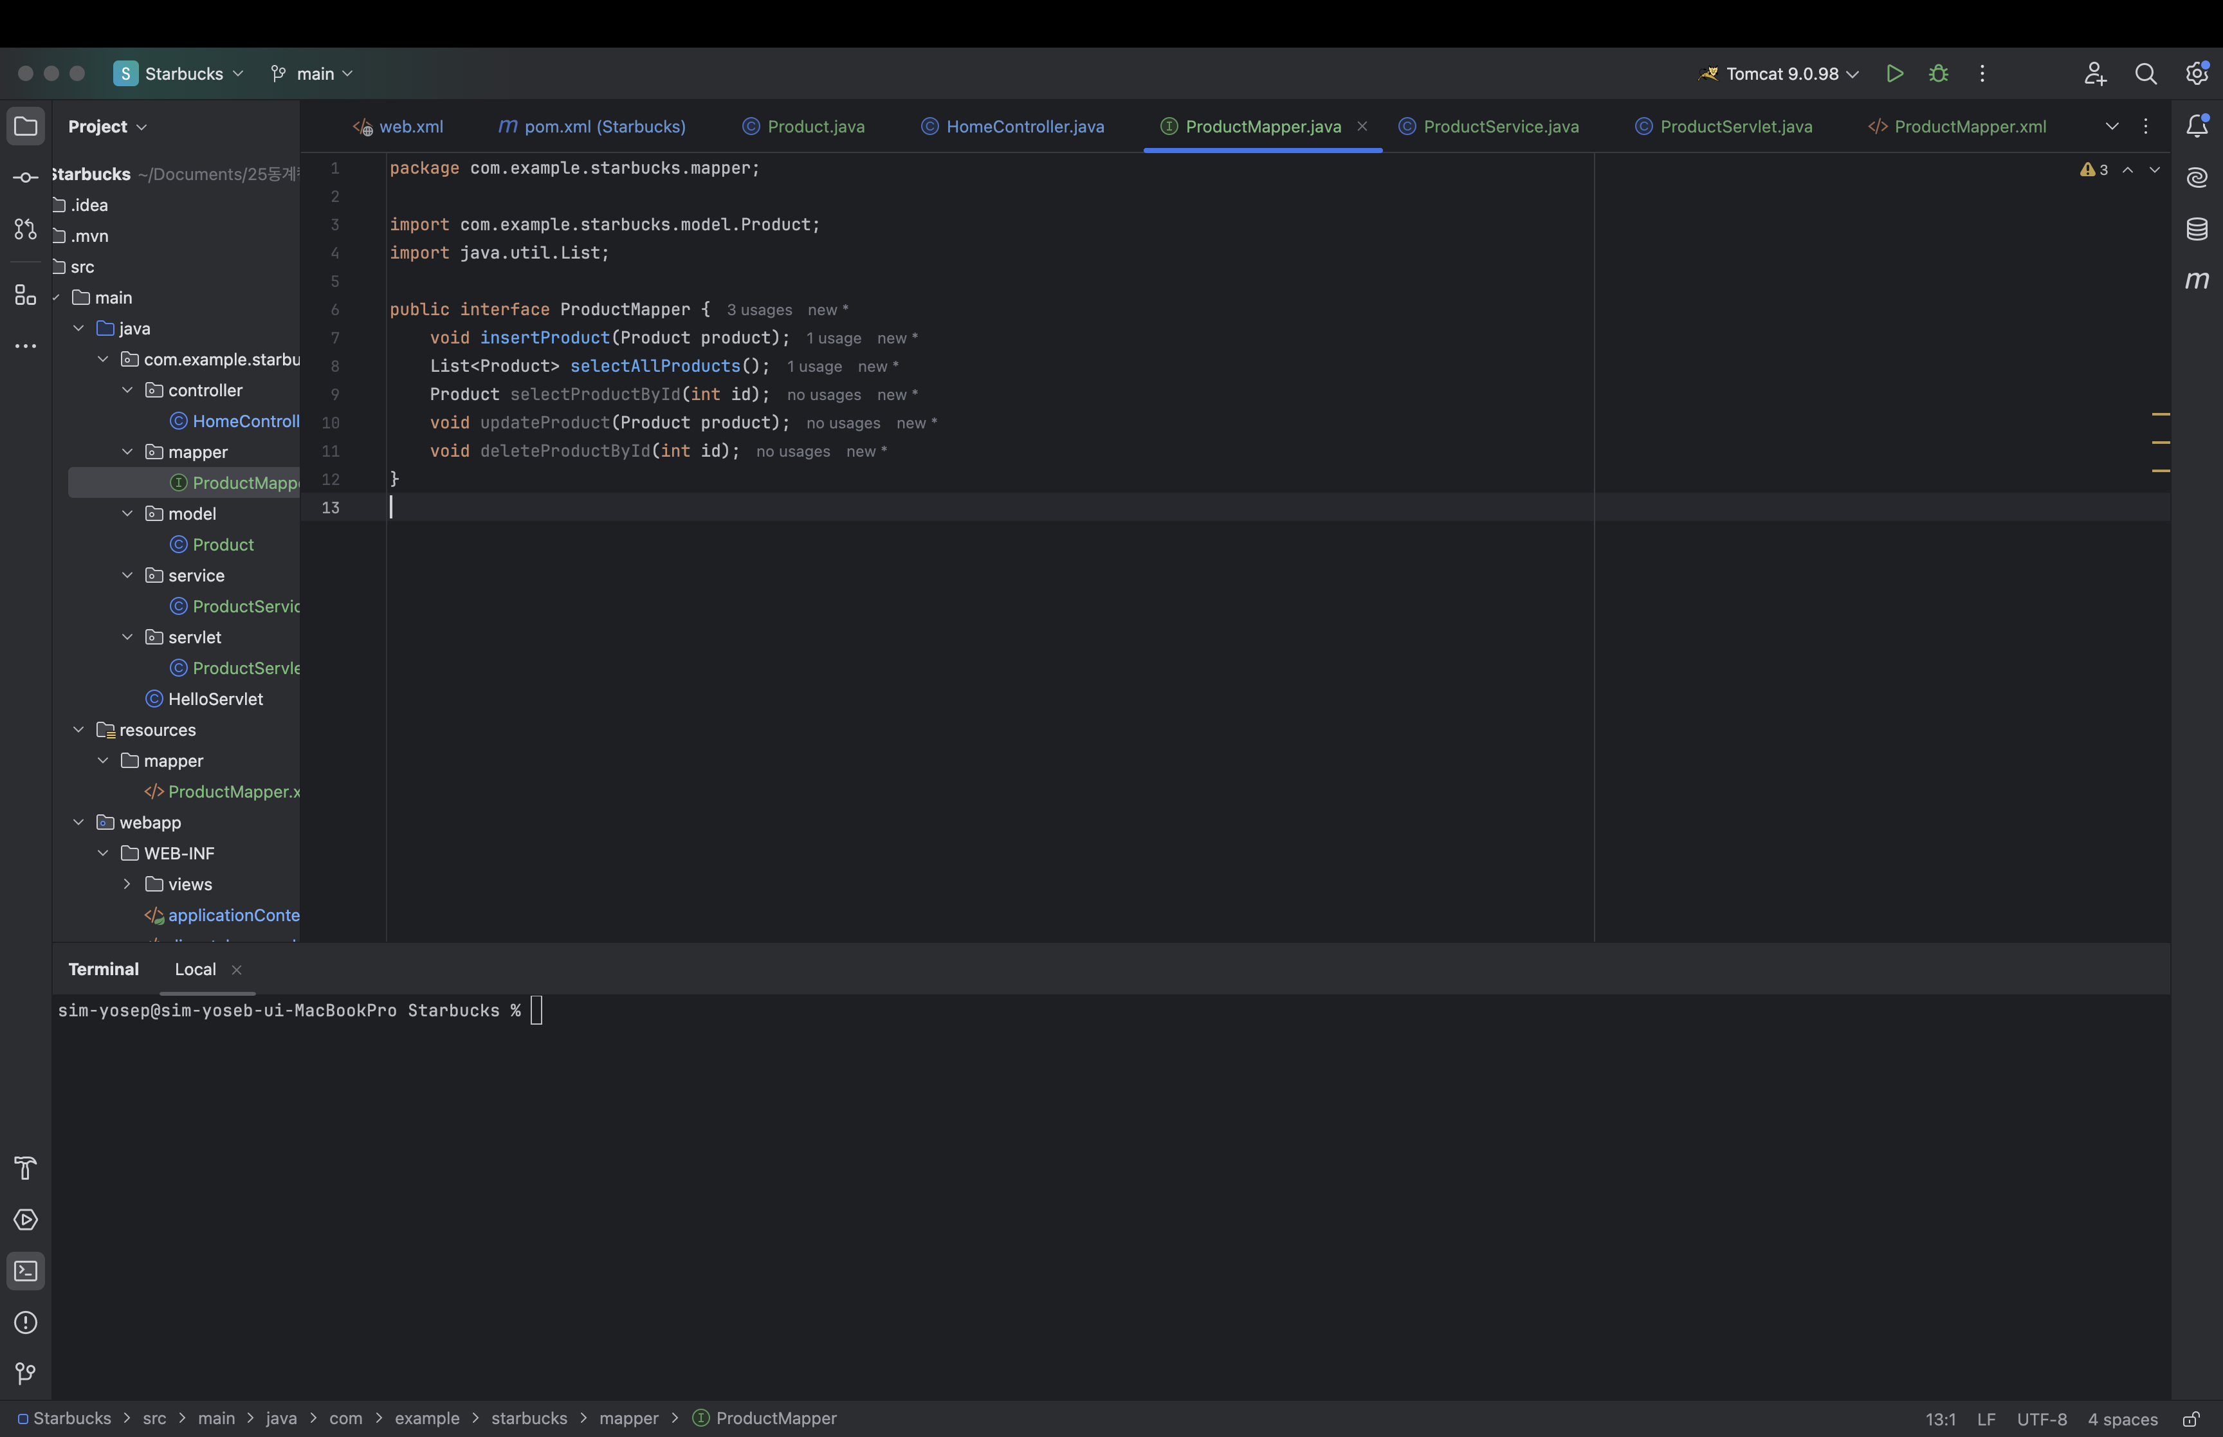Open the Starbucks project dropdown

pos(178,74)
